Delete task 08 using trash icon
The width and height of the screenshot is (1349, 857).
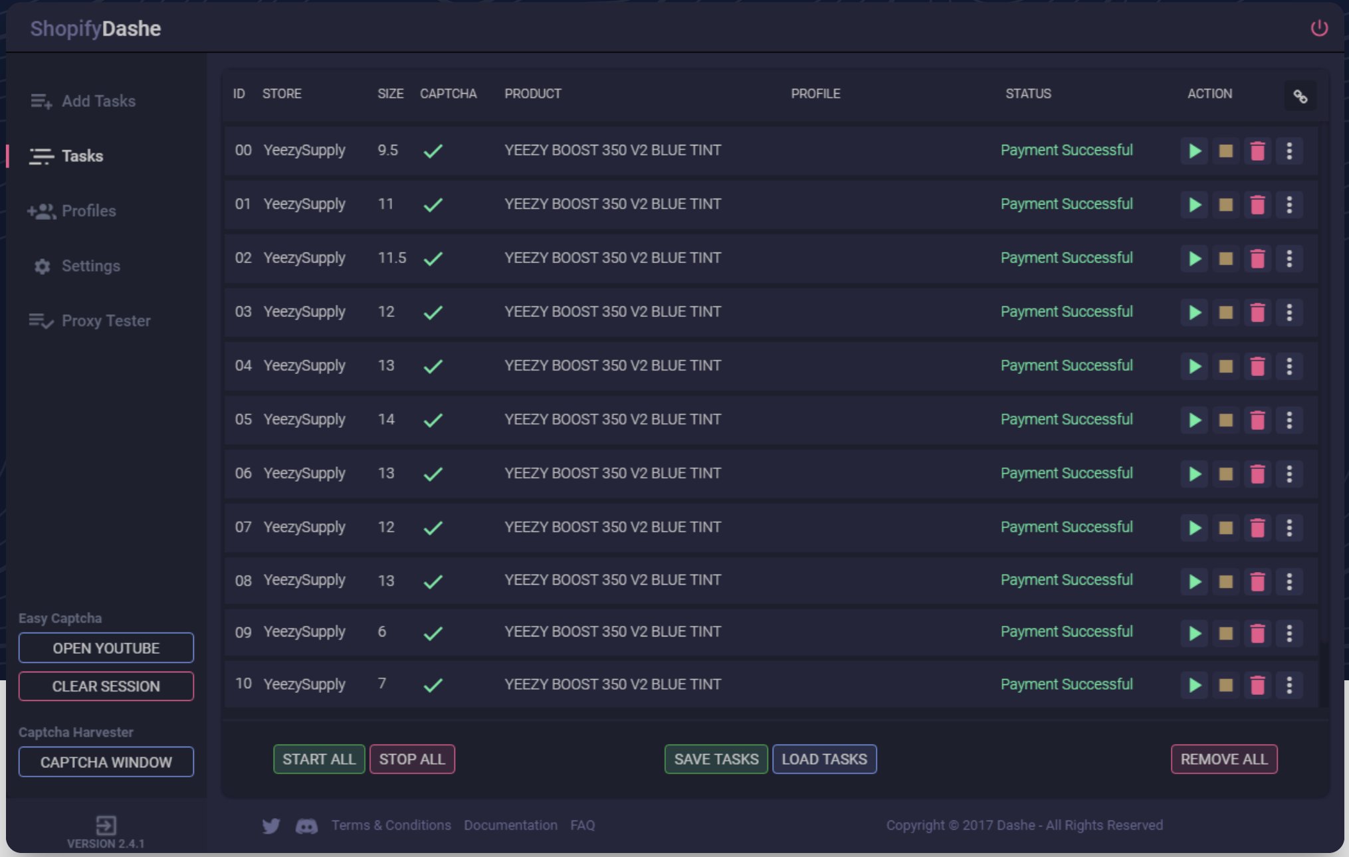(x=1257, y=581)
